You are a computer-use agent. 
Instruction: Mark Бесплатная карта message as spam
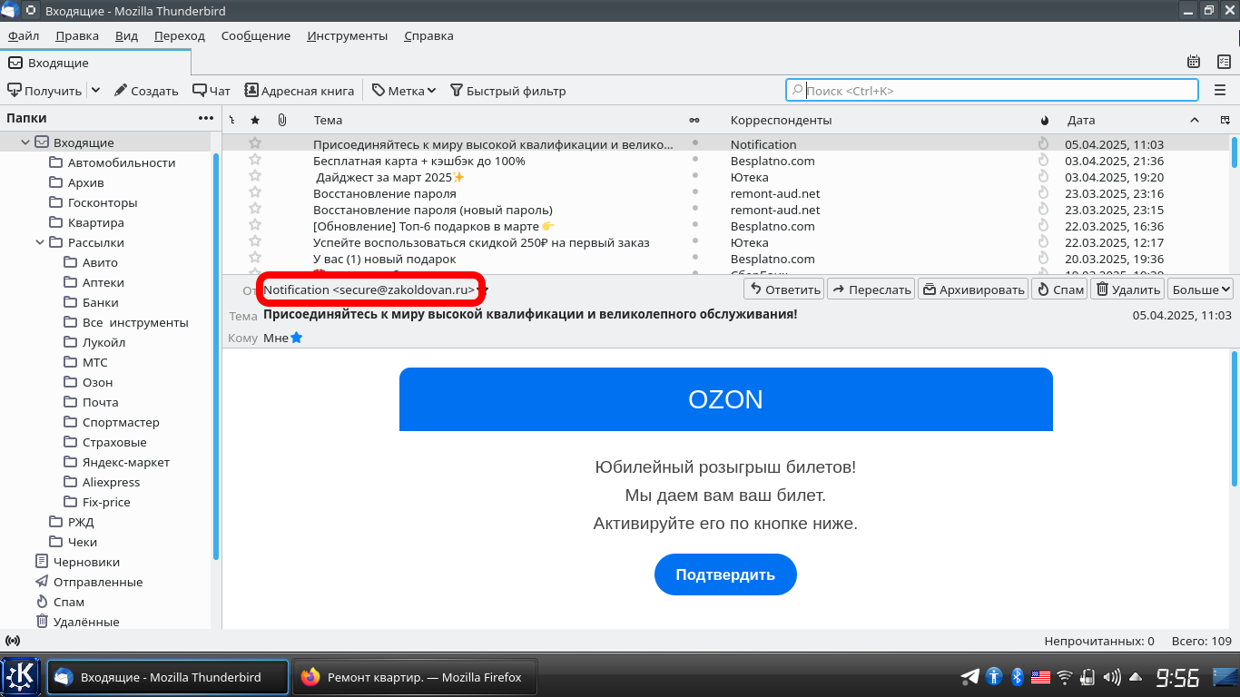[1044, 161]
